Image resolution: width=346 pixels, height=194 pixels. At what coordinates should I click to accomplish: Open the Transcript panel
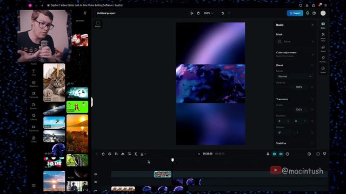pyautogui.click(x=34, y=95)
